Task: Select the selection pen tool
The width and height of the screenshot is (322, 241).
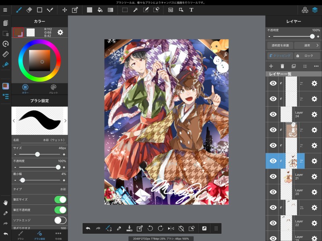Action: (146, 10)
